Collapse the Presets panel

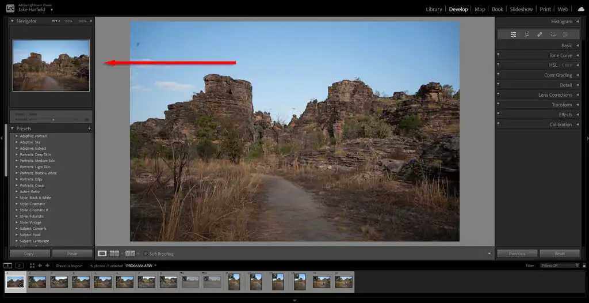coord(12,128)
